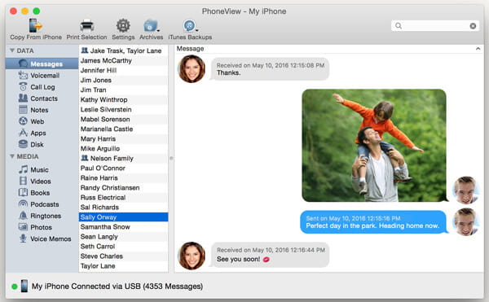
Task: Open the iTunes Backups dropdown
Action: (190, 25)
